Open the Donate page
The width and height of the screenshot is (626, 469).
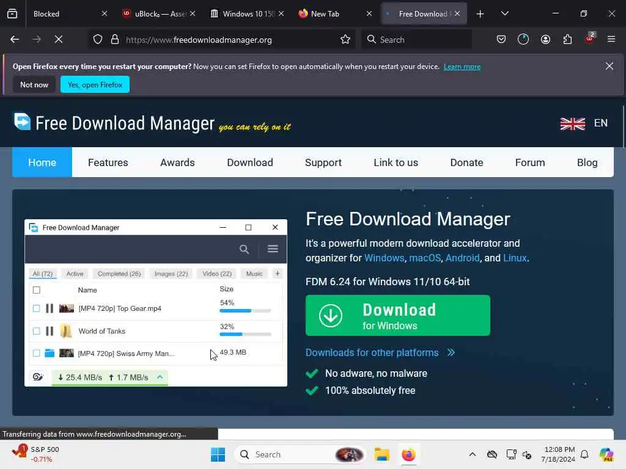coord(466,162)
